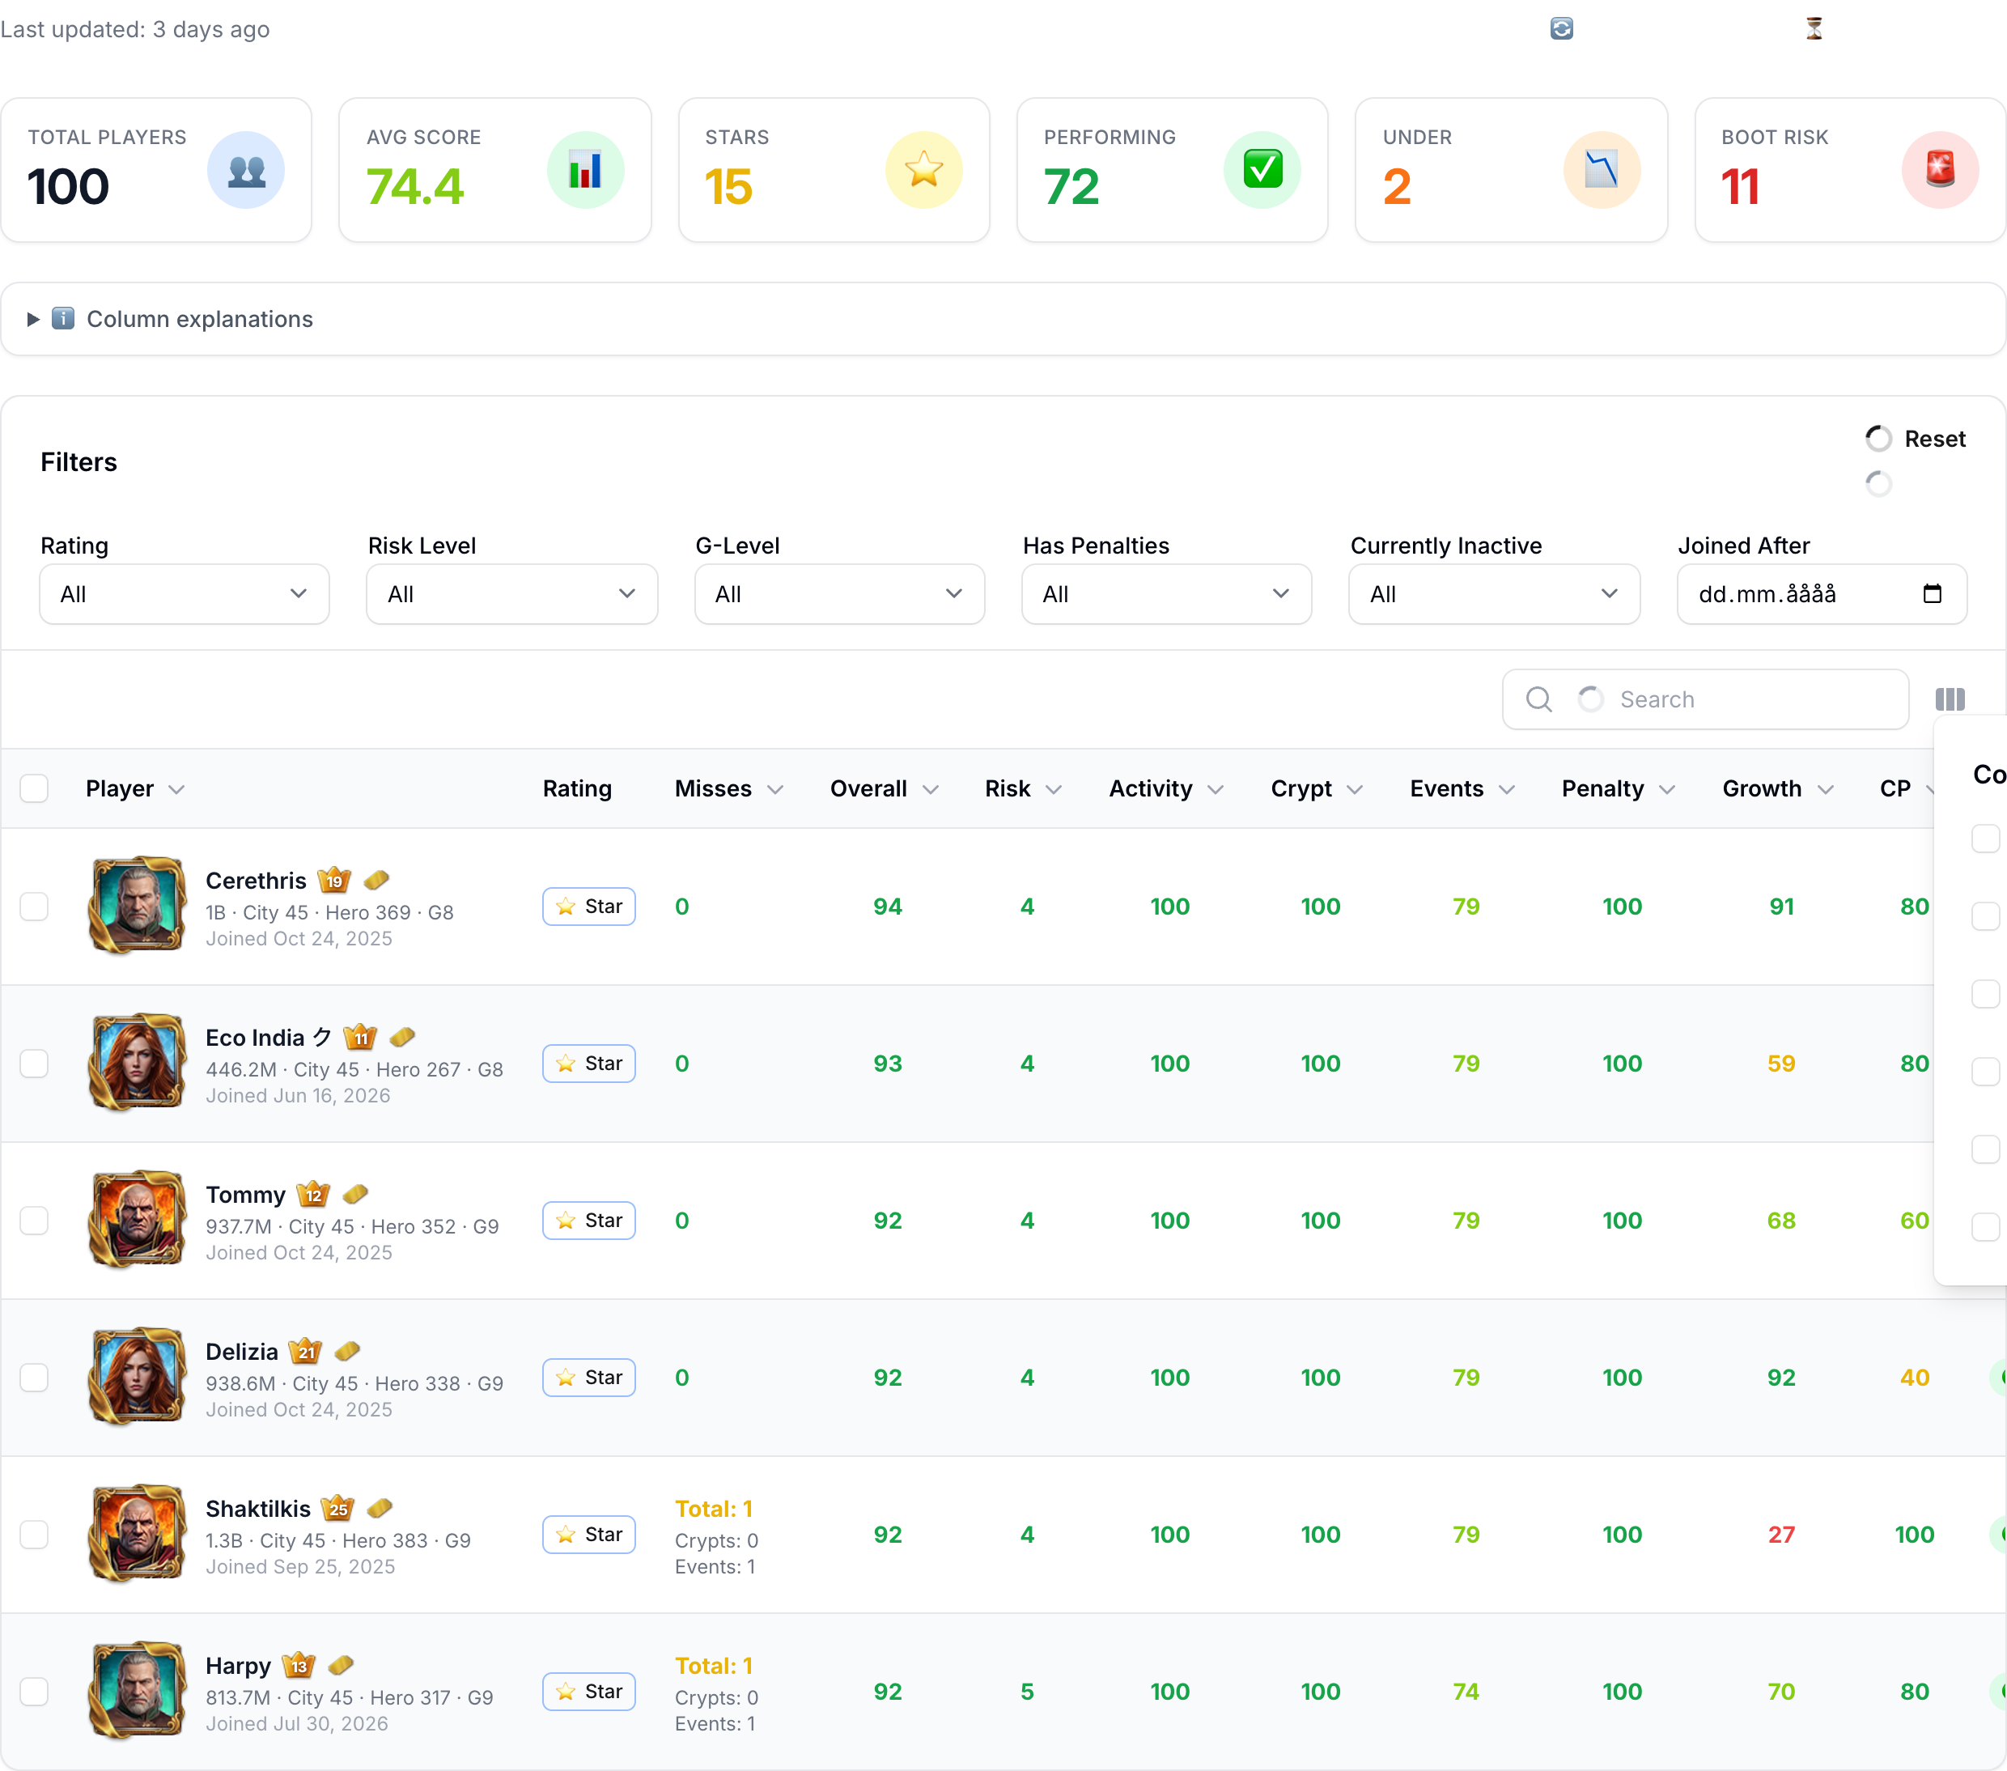Image resolution: width=2007 pixels, height=1771 pixels.
Task: Click gold bar icon next to Cerethris
Action: 376,880
